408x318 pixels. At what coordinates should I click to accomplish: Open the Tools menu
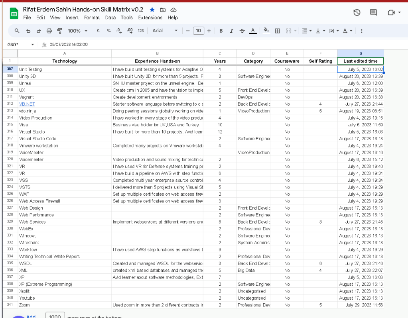point(127,18)
